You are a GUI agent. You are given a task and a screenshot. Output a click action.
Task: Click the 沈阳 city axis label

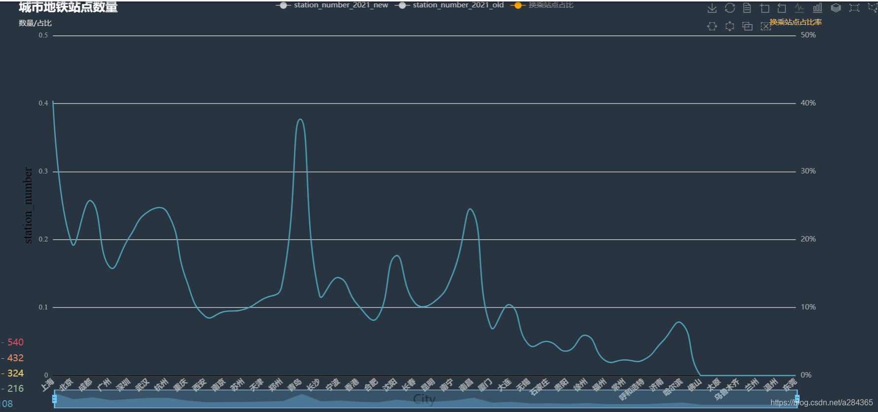click(389, 384)
